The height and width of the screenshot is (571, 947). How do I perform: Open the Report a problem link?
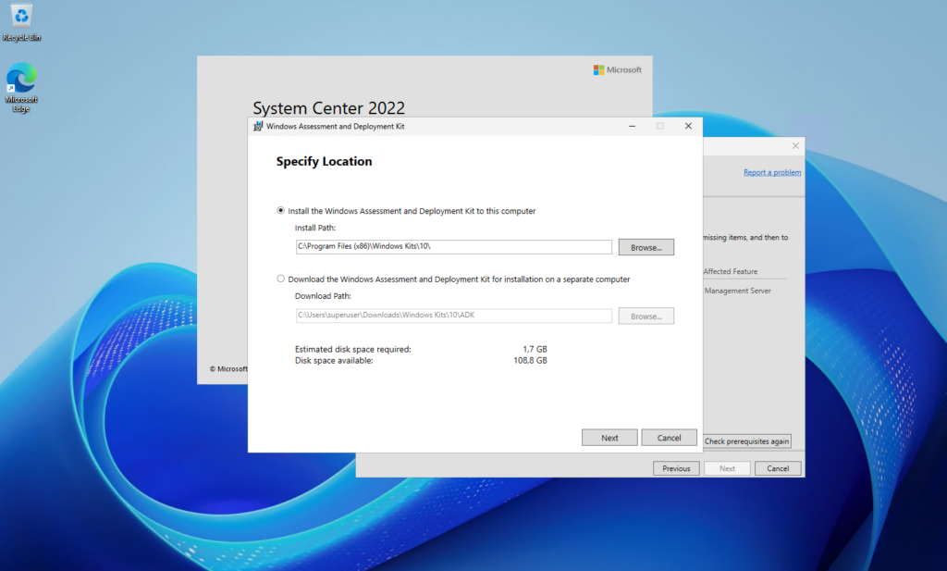coord(772,172)
